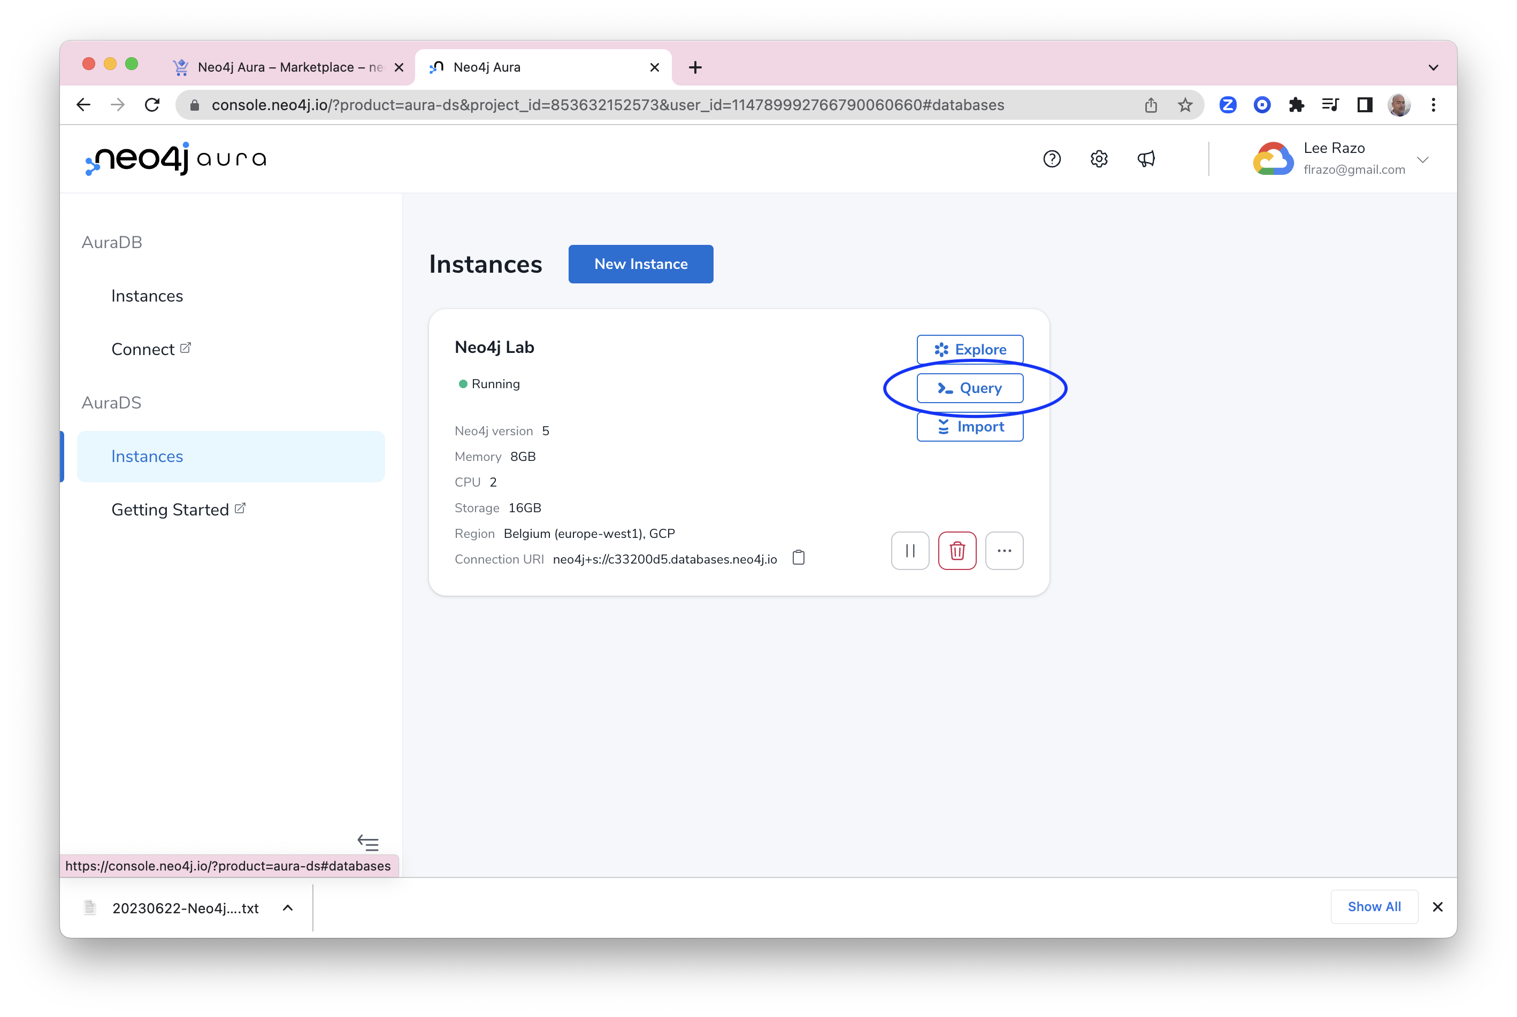Pause the Neo4j Lab instance
1517x1017 pixels.
click(x=910, y=551)
